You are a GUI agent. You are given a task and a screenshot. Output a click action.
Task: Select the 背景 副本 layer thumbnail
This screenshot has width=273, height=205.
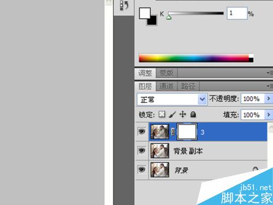[x=160, y=151]
